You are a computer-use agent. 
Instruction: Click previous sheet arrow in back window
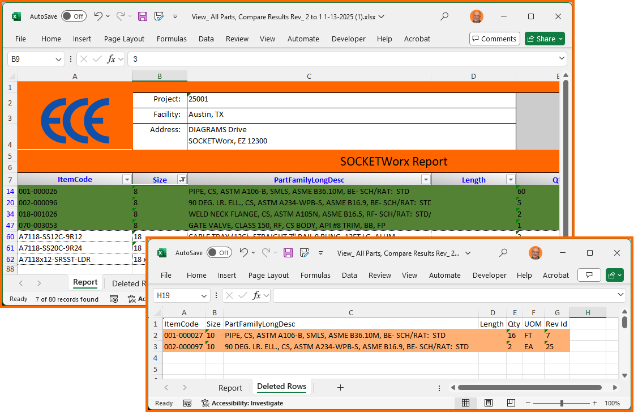(x=21, y=283)
